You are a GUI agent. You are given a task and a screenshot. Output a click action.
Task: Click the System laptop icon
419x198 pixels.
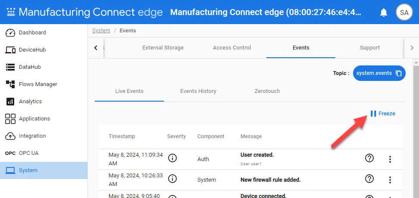[10, 170]
